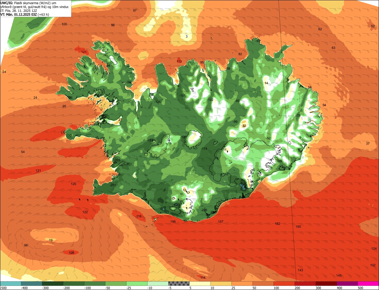379x290 pixels.
Task: Click the legend swatch between -100 and -50
Action: click(95, 283)
